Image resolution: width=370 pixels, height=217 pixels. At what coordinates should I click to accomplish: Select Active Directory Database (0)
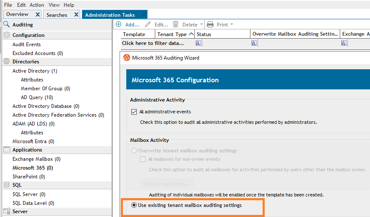click(46, 106)
